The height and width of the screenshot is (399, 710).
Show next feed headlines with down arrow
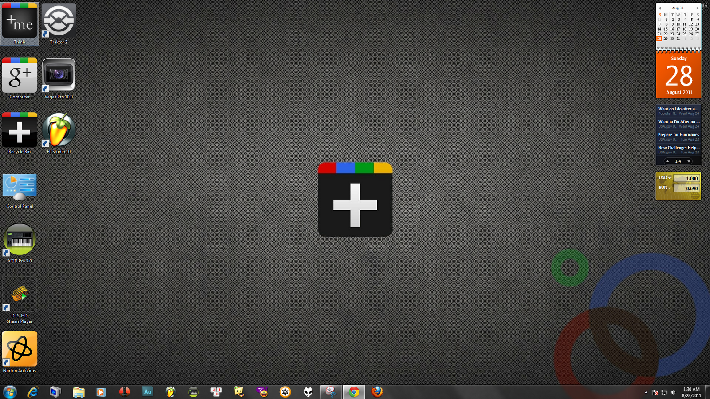tap(689, 161)
